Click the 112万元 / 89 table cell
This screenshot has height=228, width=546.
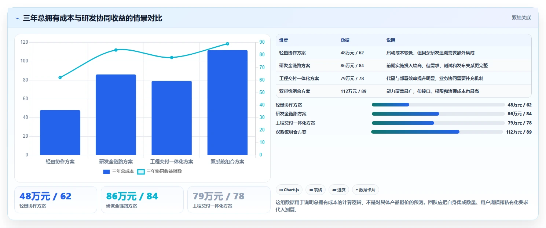pyautogui.click(x=353, y=91)
